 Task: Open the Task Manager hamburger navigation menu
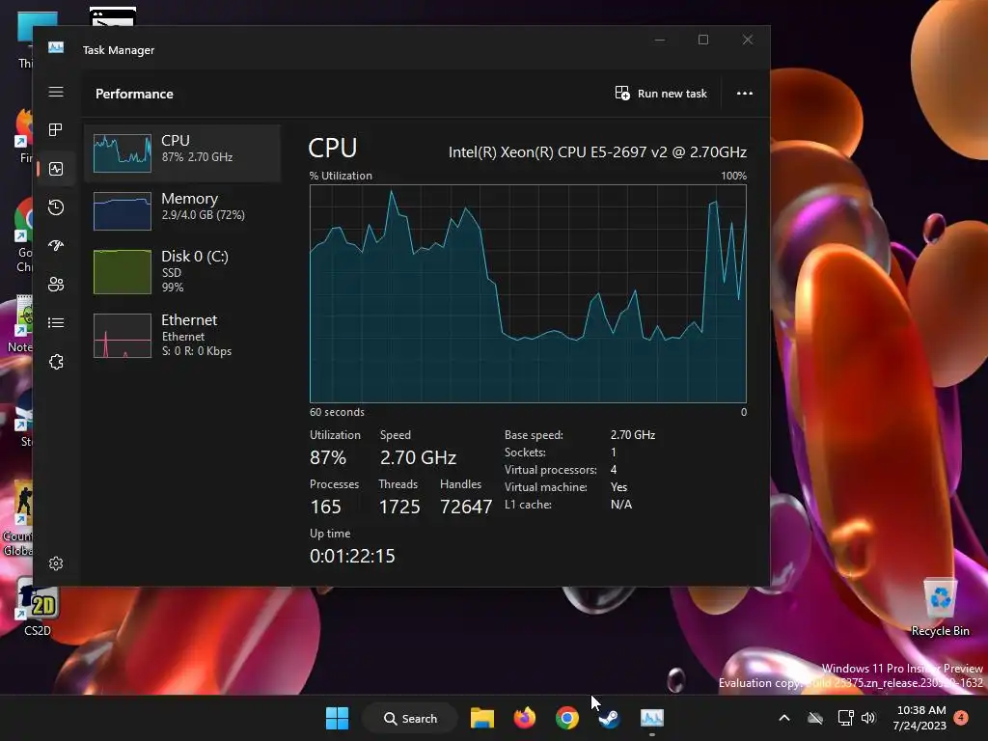click(x=56, y=92)
